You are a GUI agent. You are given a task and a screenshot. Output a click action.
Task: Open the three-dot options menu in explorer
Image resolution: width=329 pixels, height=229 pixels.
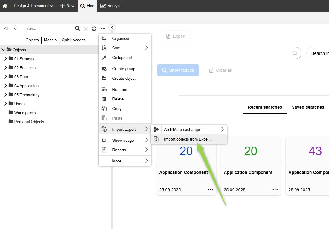tap(103, 28)
